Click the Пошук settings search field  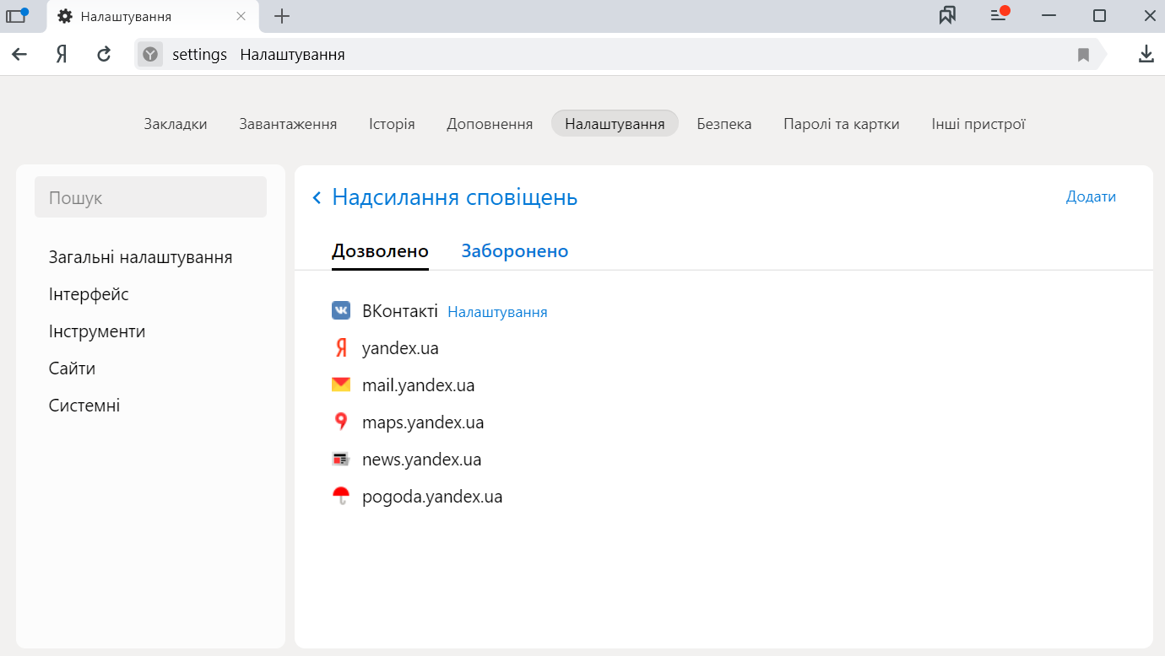pos(150,197)
